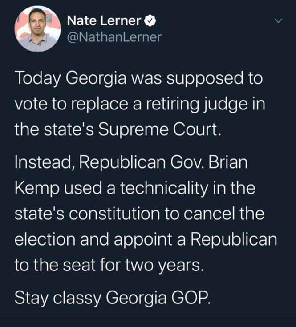
Task: Click the word 'election' in the tweet body
Action: [45, 239]
